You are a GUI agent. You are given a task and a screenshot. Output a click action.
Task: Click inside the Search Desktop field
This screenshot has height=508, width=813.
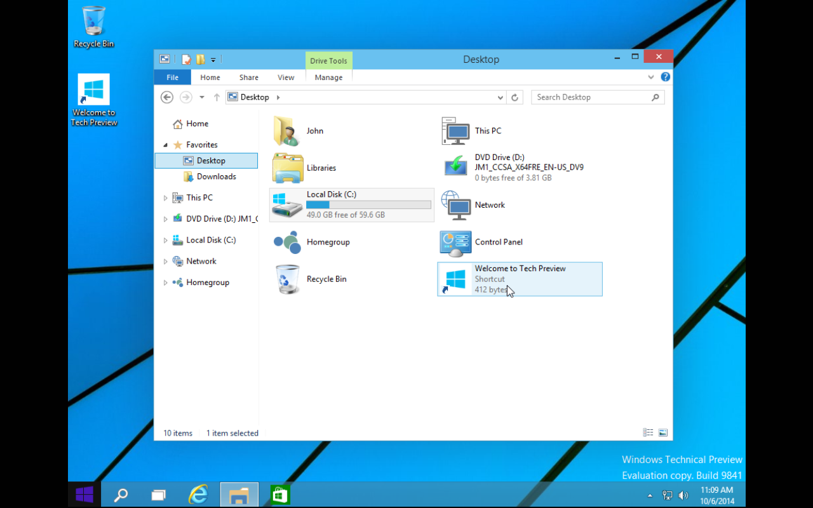click(x=598, y=97)
